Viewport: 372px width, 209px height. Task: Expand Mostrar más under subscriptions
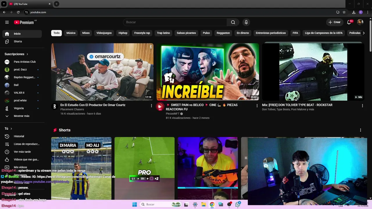(x=22, y=116)
